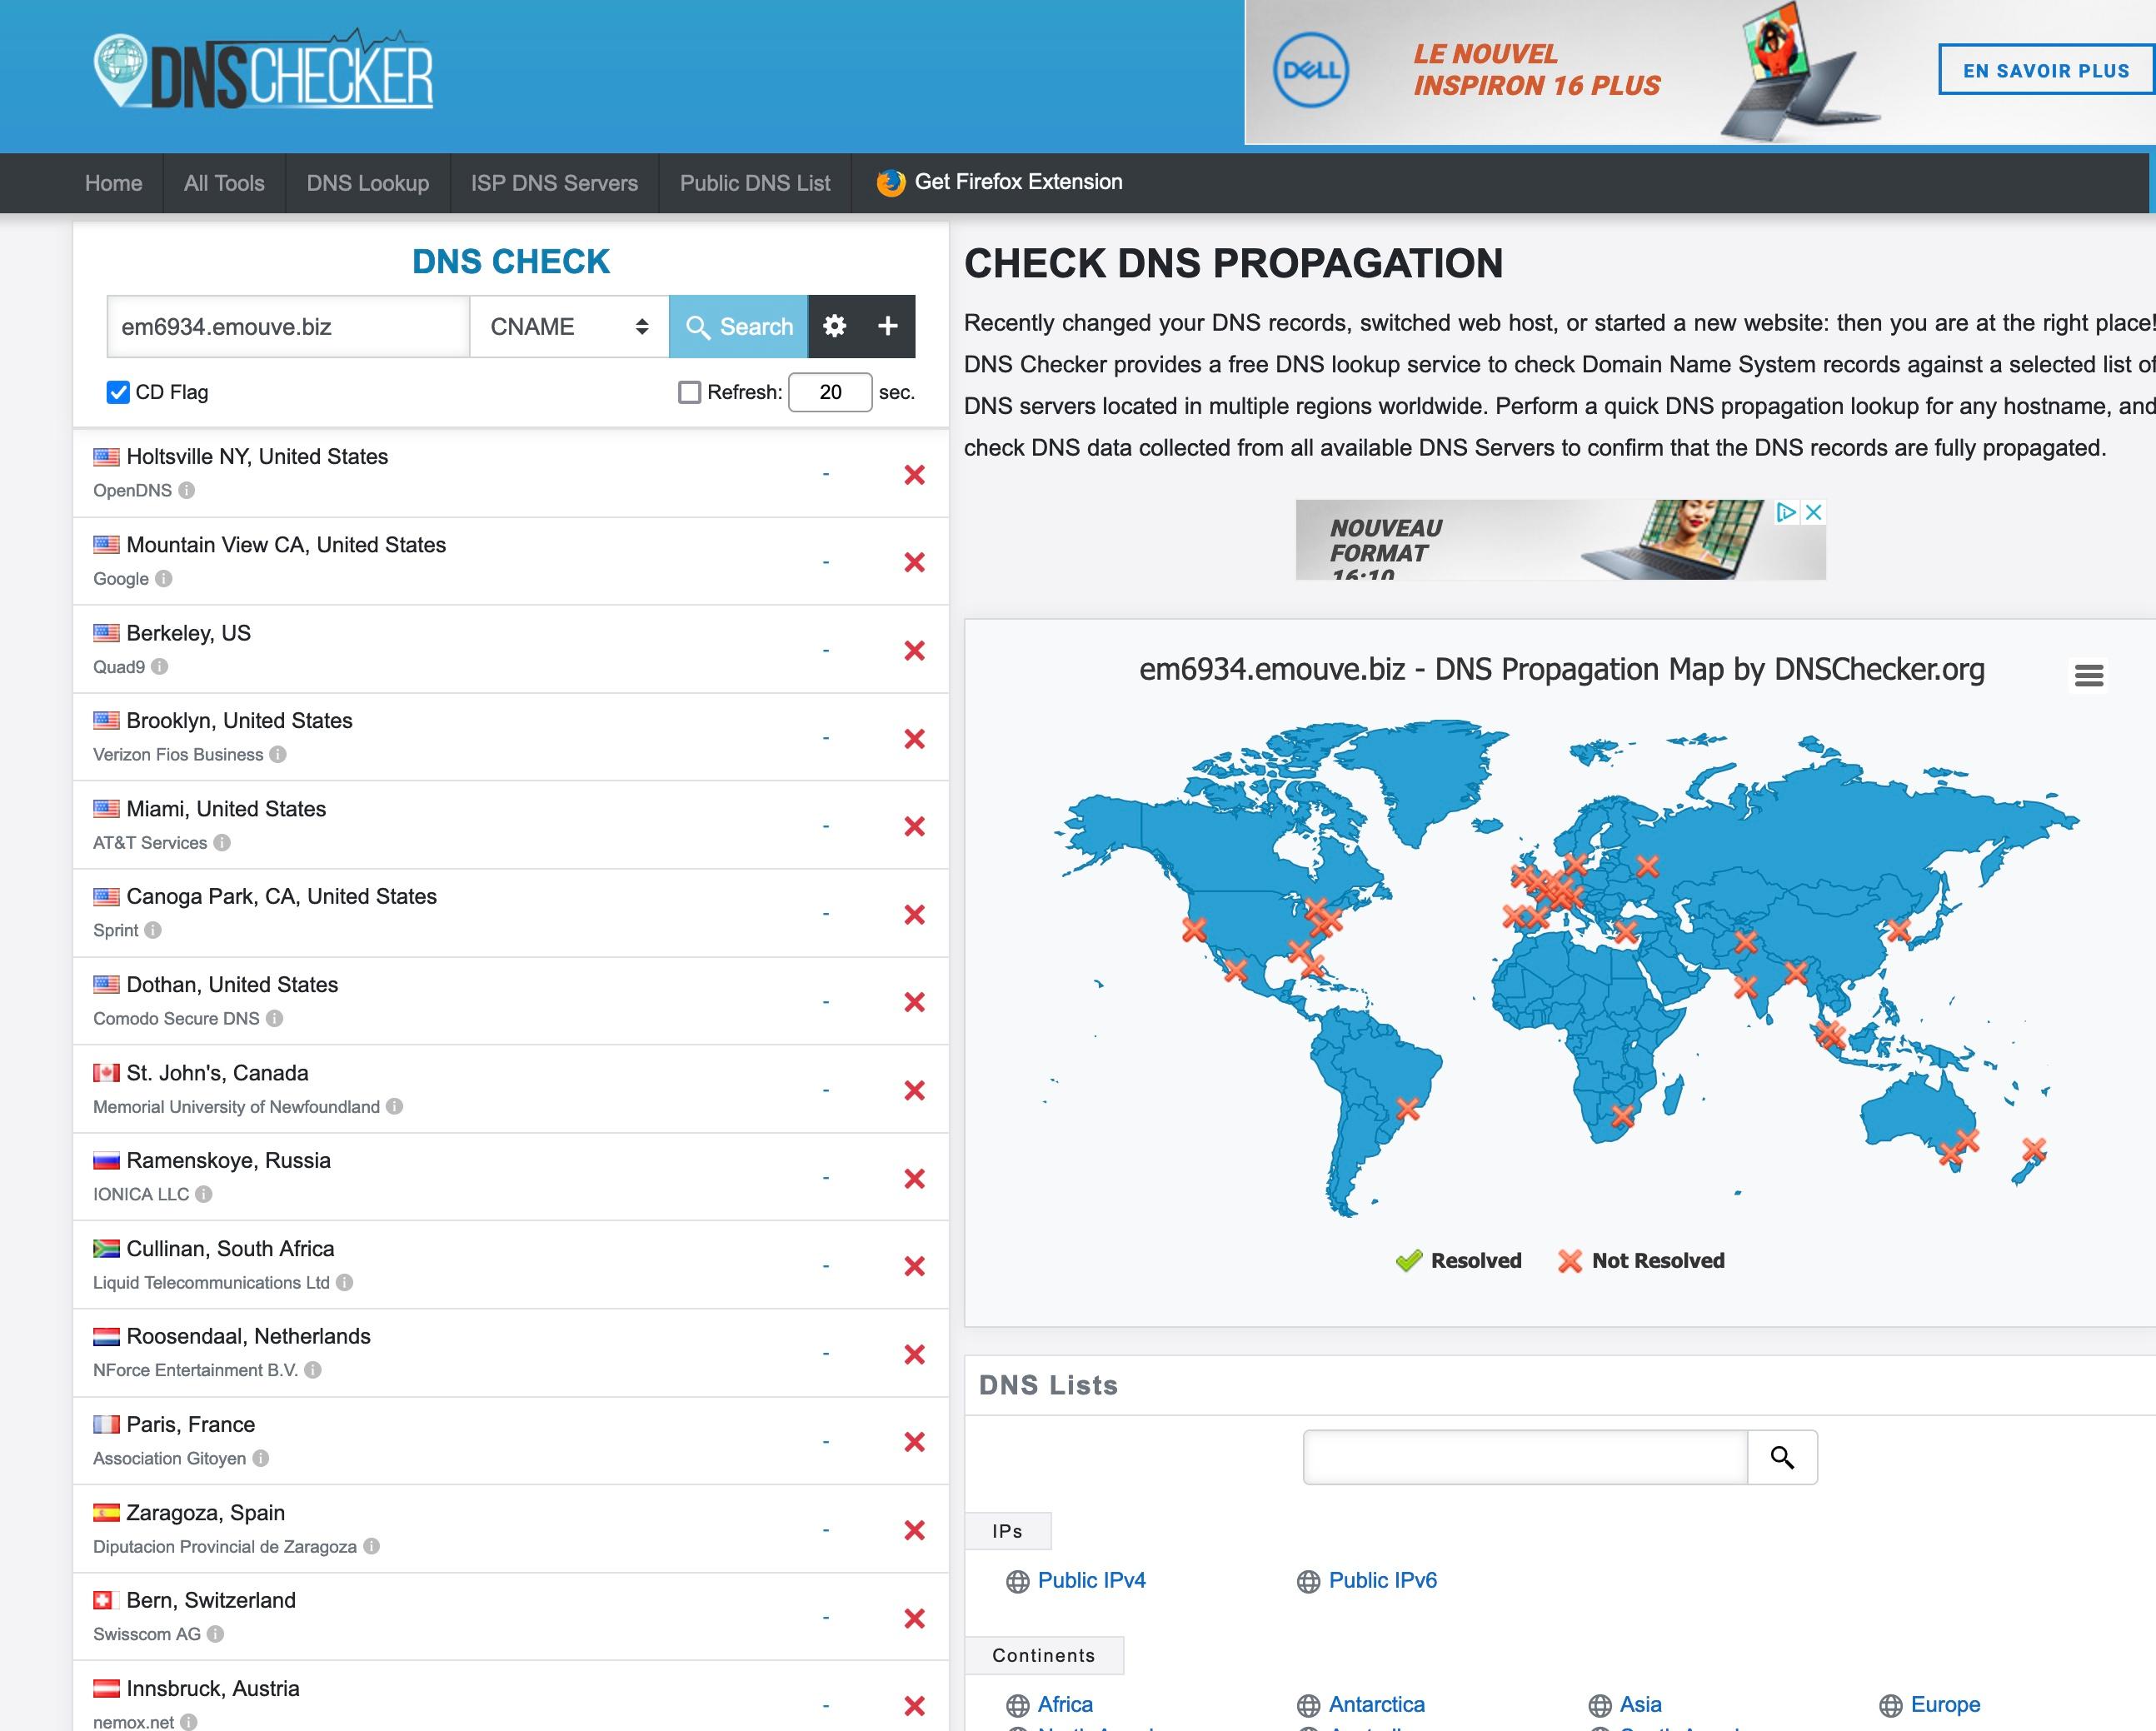
Task: Click the refresh seconds input field
Action: point(830,392)
